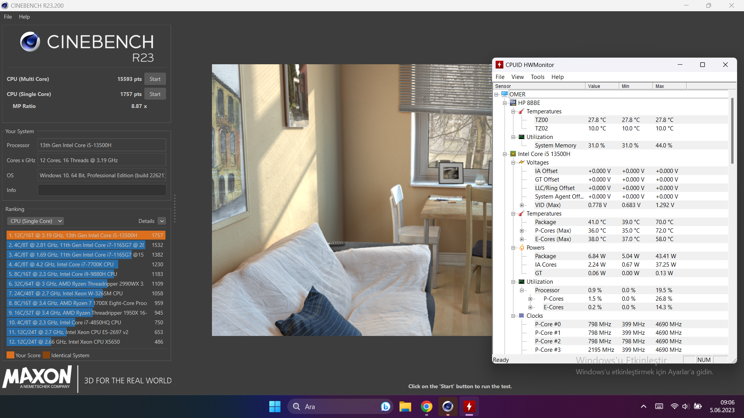Click the Processor field showing i5-13500H

[102, 145]
